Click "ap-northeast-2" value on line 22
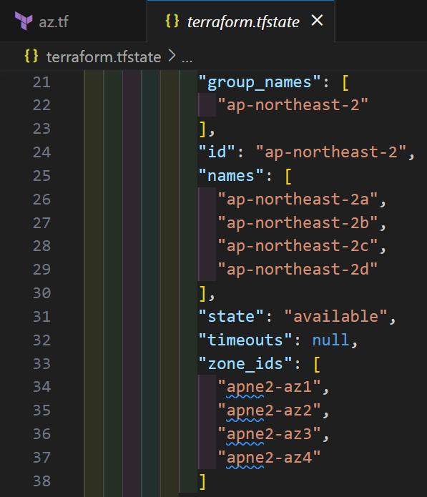This screenshot has width=427, height=497. coord(293,105)
